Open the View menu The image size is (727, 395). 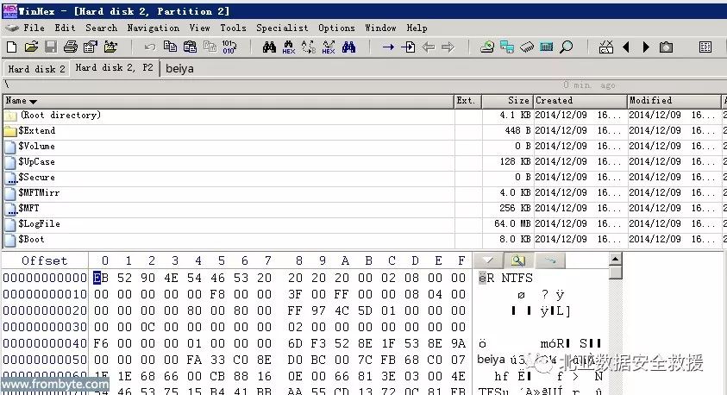coord(199,28)
